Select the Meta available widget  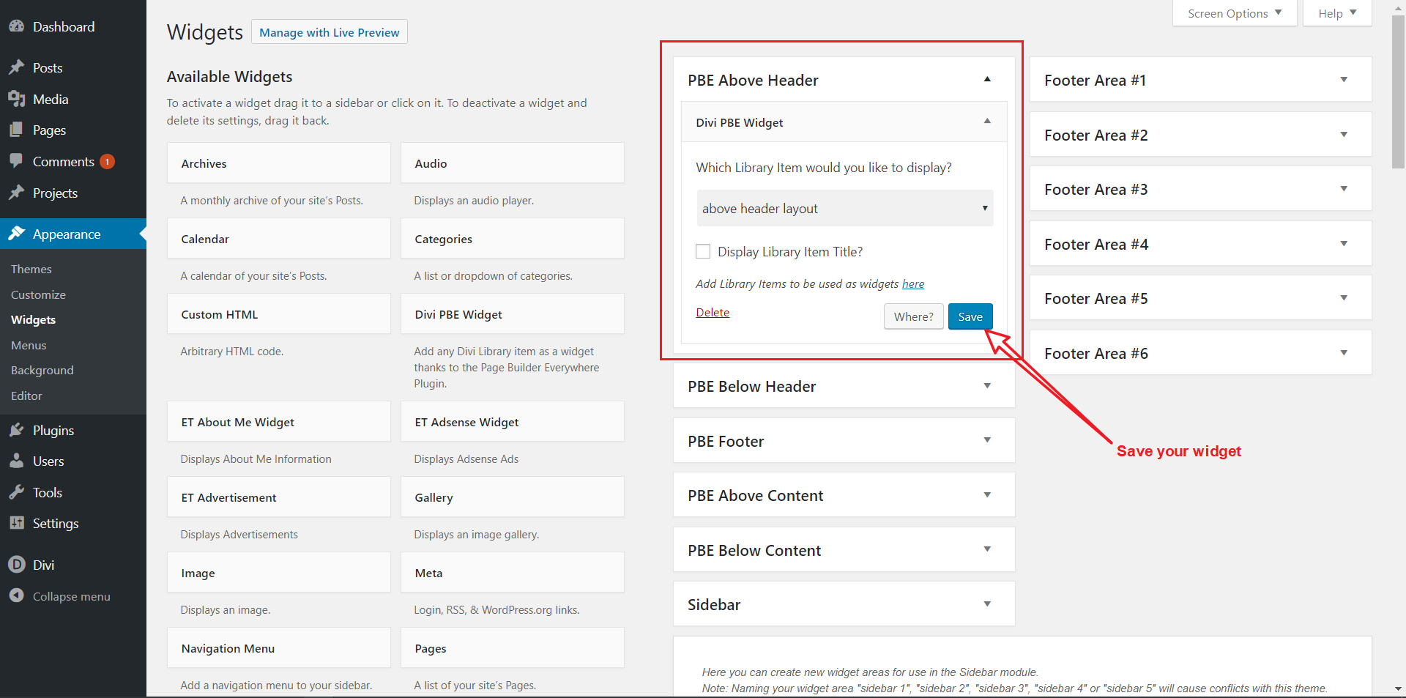tap(513, 573)
